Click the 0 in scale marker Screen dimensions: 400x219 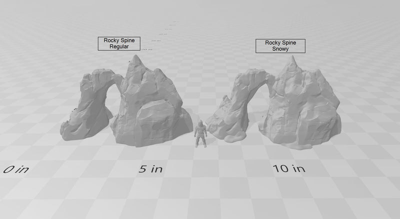pyautogui.click(x=16, y=169)
